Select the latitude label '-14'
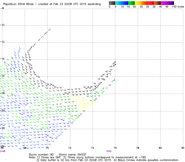 [2, 59]
